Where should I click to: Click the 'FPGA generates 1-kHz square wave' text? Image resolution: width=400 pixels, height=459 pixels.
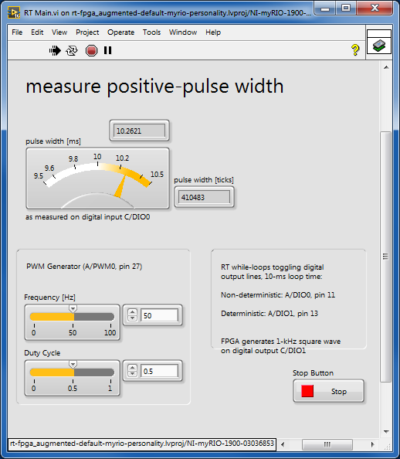pos(280,342)
